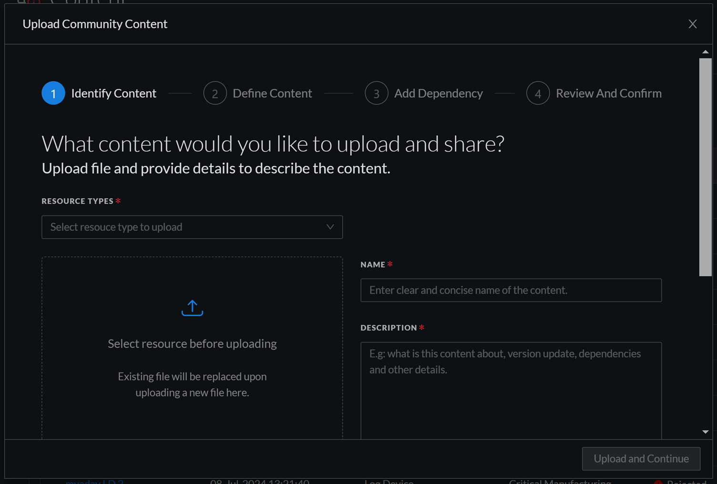Click the blue upload arrow icon
Image resolution: width=717 pixels, height=484 pixels.
point(192,308)
